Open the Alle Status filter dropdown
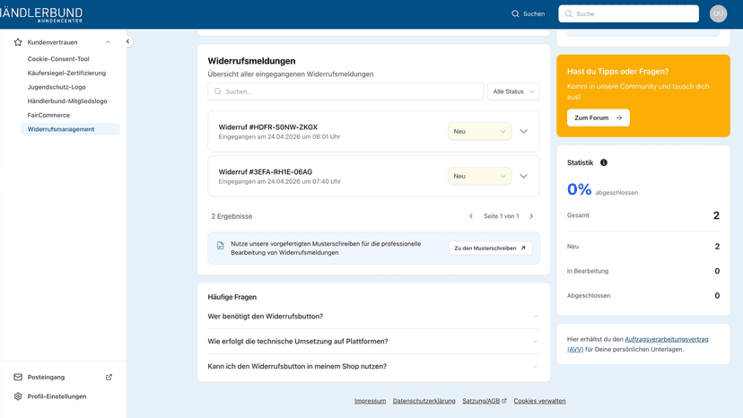This screenshot has height=418, width=743. tap(513, 91)
